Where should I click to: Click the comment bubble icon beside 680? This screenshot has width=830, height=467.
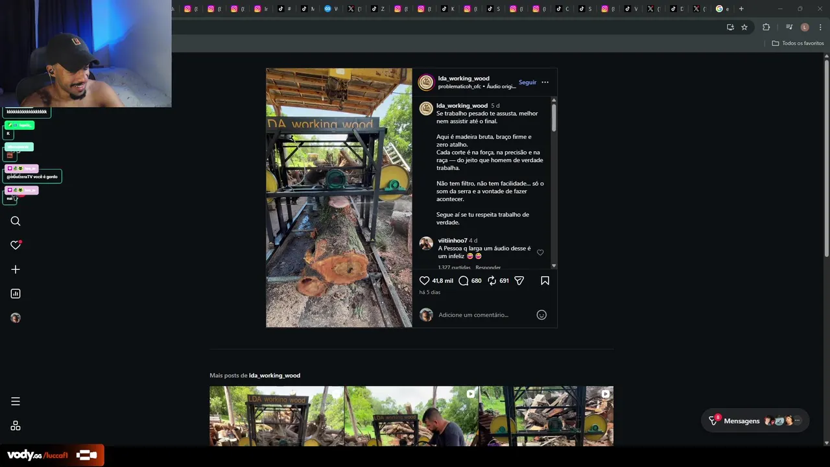point(464,280)
